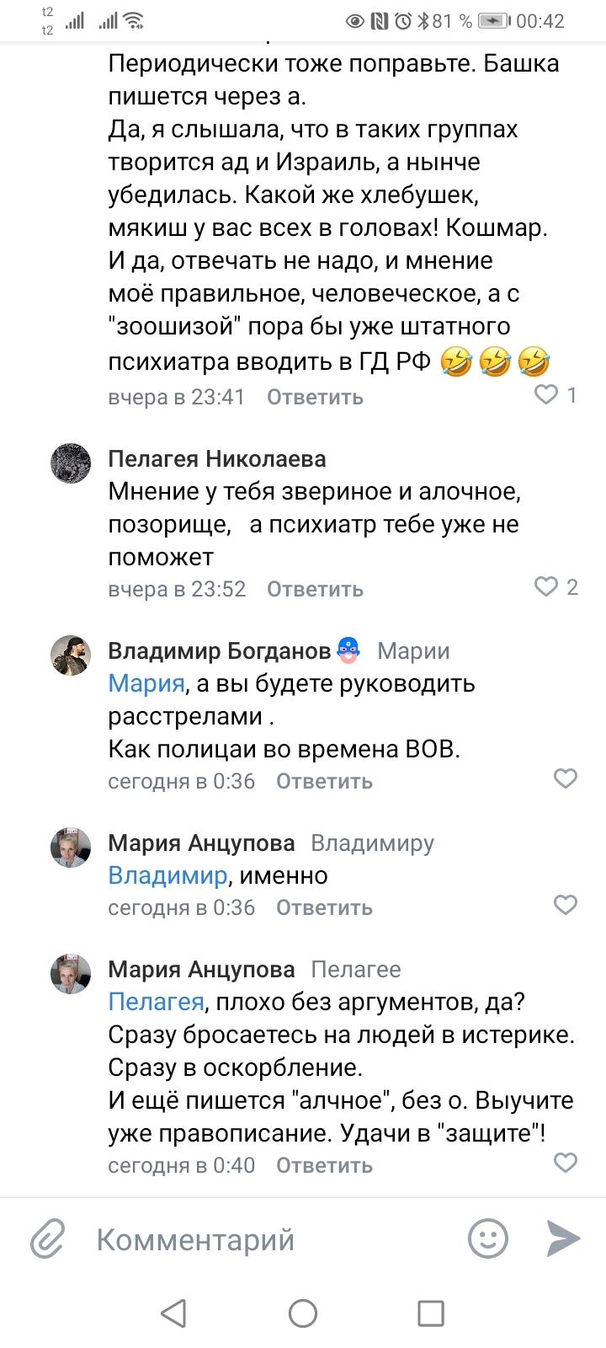The height and width of the screenshot is (1348, 606).
Task: Open Пелагея Николаева's avatar
Action: point(71,463)
